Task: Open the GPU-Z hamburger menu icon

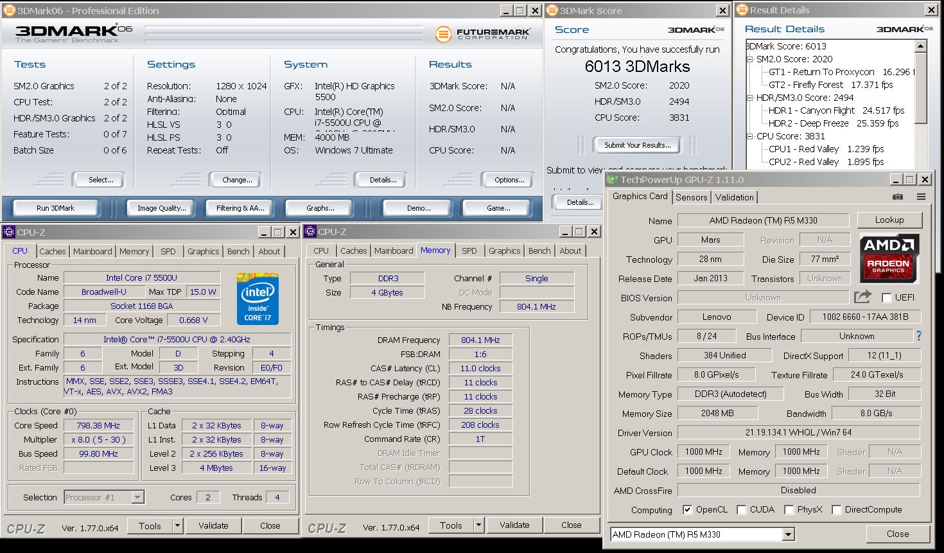Action: point(921,197)
